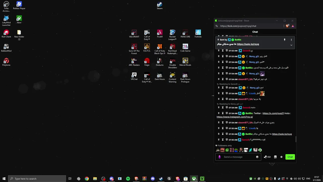Select the Steam desktop shortcut
The image size is (323, 182).
(159, 6)
